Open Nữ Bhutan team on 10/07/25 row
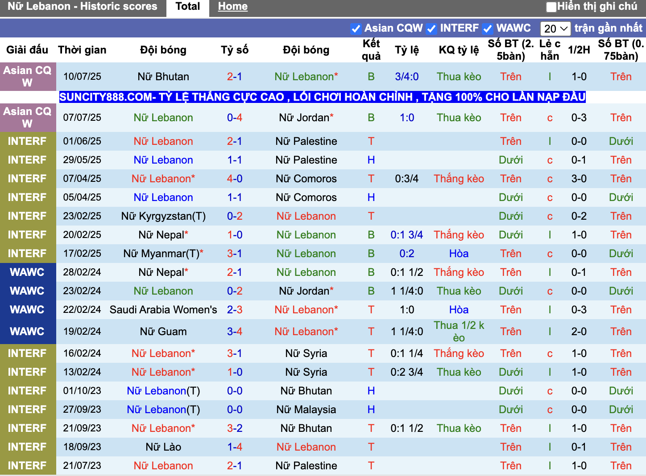 point(163,77)
